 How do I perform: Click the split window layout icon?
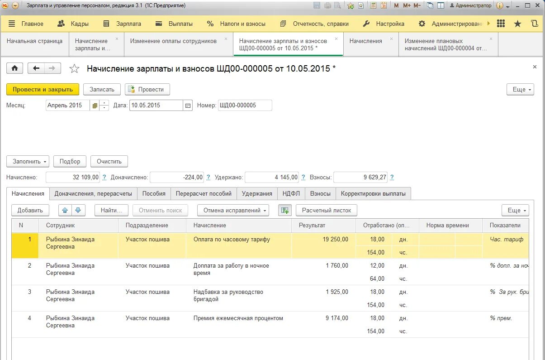440,5
